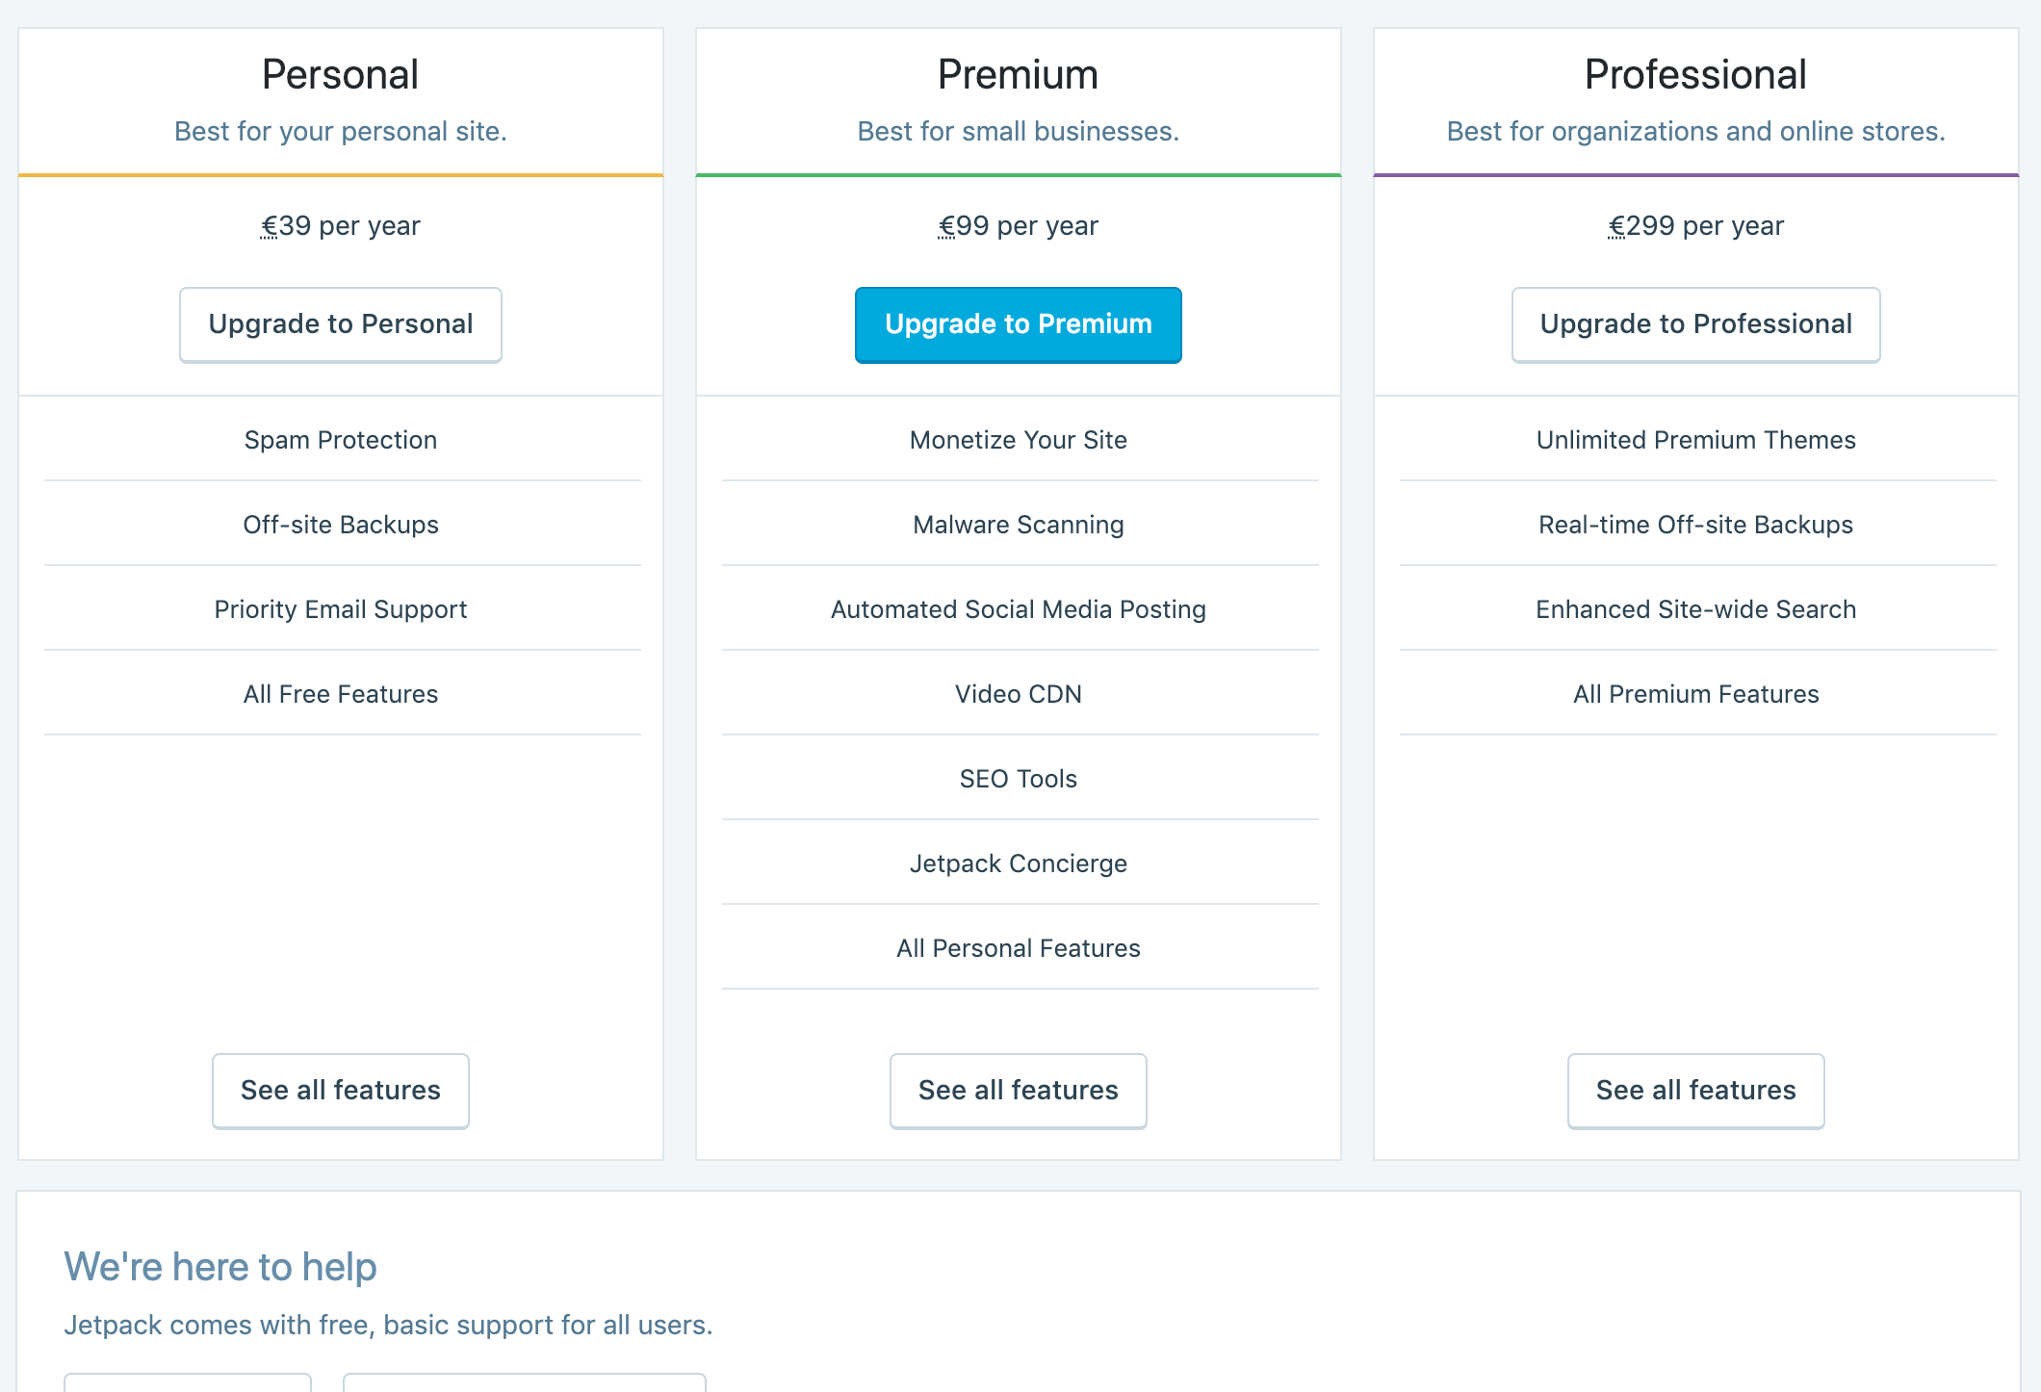This screenshot has width=2041, height=1392.
Task: Click the Video CDN feature
Action: click(1019, 694)
